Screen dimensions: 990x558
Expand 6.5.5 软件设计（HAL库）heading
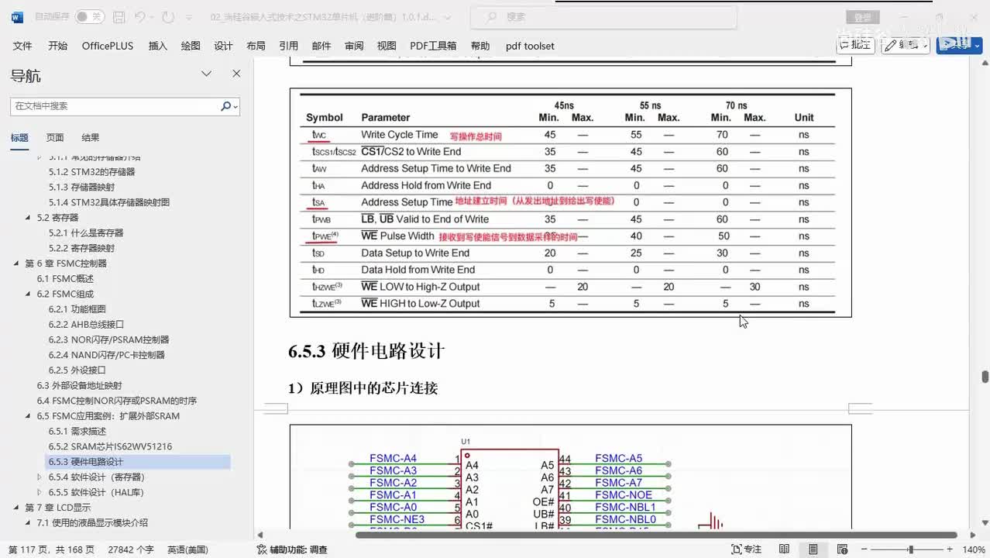(x=40, y=492)
